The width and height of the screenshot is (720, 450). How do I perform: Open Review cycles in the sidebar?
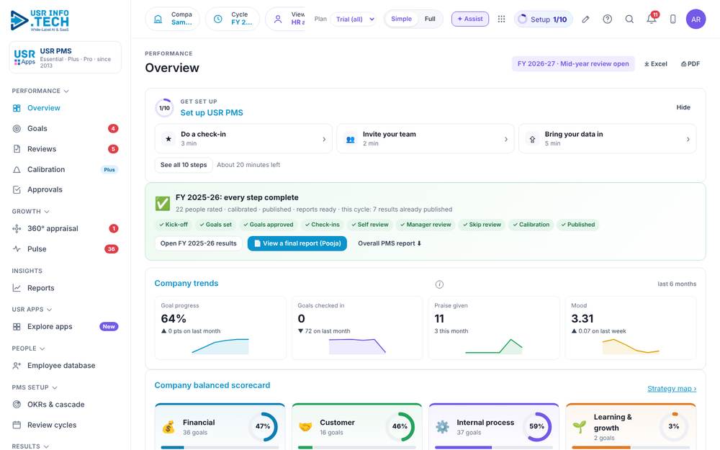(x=66, y=425)
